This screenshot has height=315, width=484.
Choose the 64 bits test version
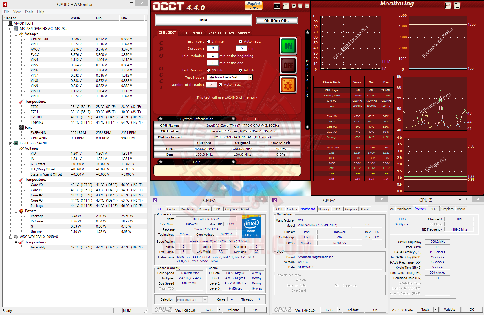click(x=241, y=70)
